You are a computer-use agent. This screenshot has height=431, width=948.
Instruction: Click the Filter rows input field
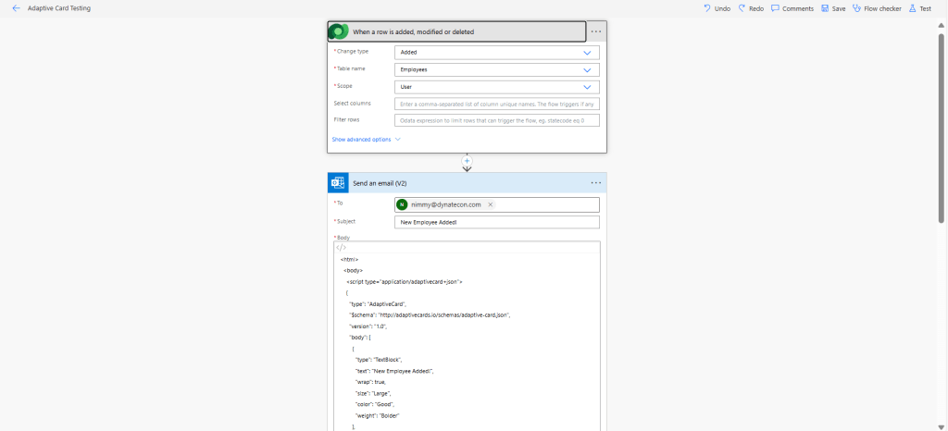(496, 120)
